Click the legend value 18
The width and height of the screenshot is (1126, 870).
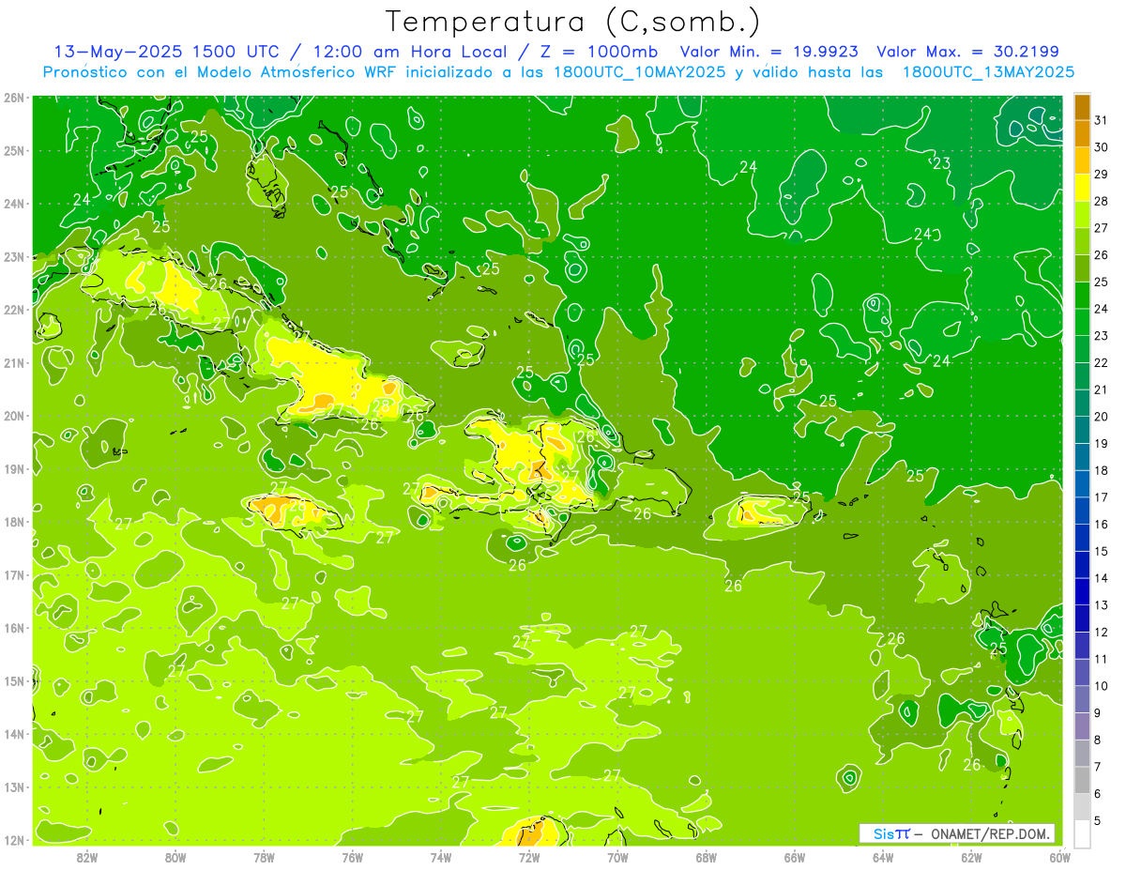pos(1102,470)
